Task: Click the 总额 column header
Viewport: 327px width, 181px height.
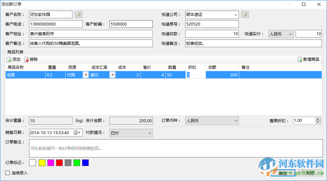Action: [x=222, y=67]
